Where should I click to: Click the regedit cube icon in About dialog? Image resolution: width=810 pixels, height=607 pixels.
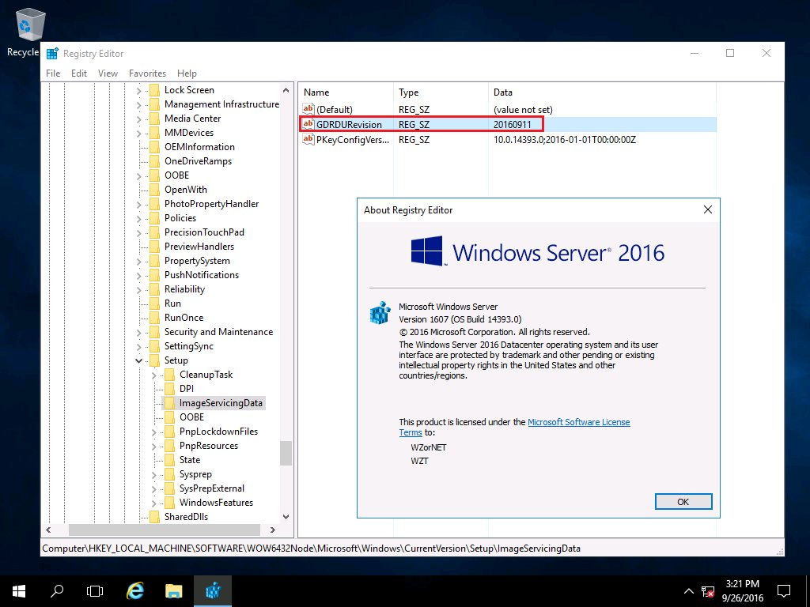pyautogui.click(x=380, y=313)
